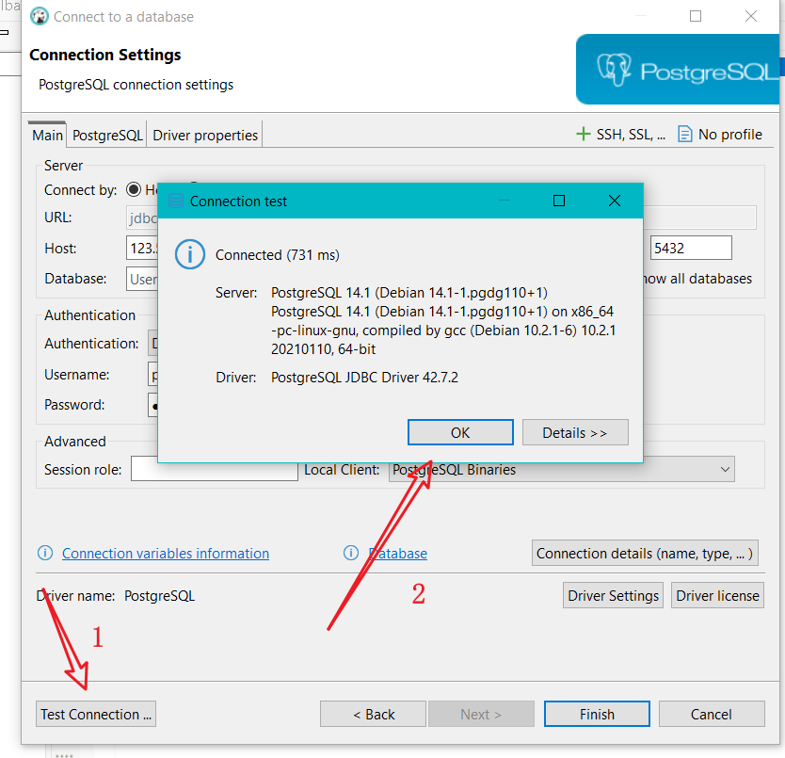
Task: Open the Driver properties tab
Action: click(204, 135)
